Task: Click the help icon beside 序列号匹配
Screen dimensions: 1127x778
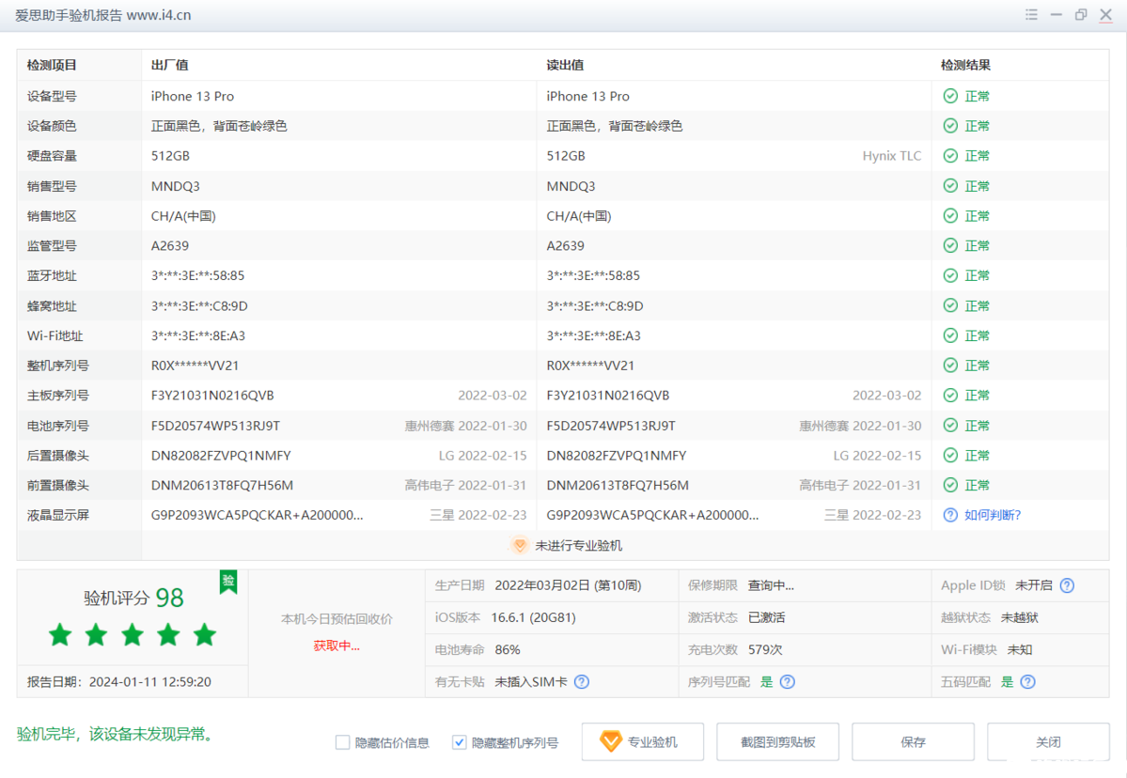Action: click(788, 682)
